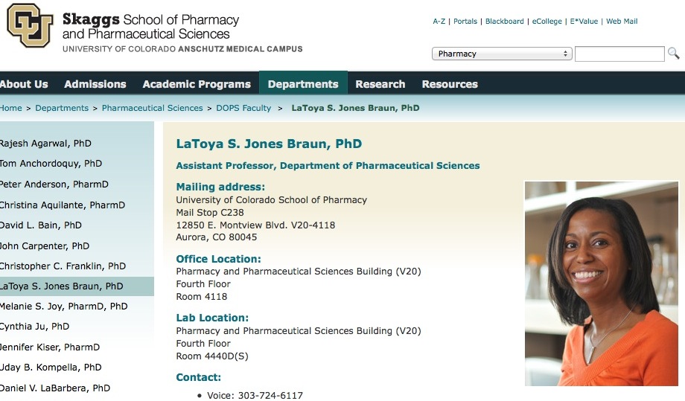Open the Resources navigation item
This screenshot has height=401, width=685.
click(450, 84)
